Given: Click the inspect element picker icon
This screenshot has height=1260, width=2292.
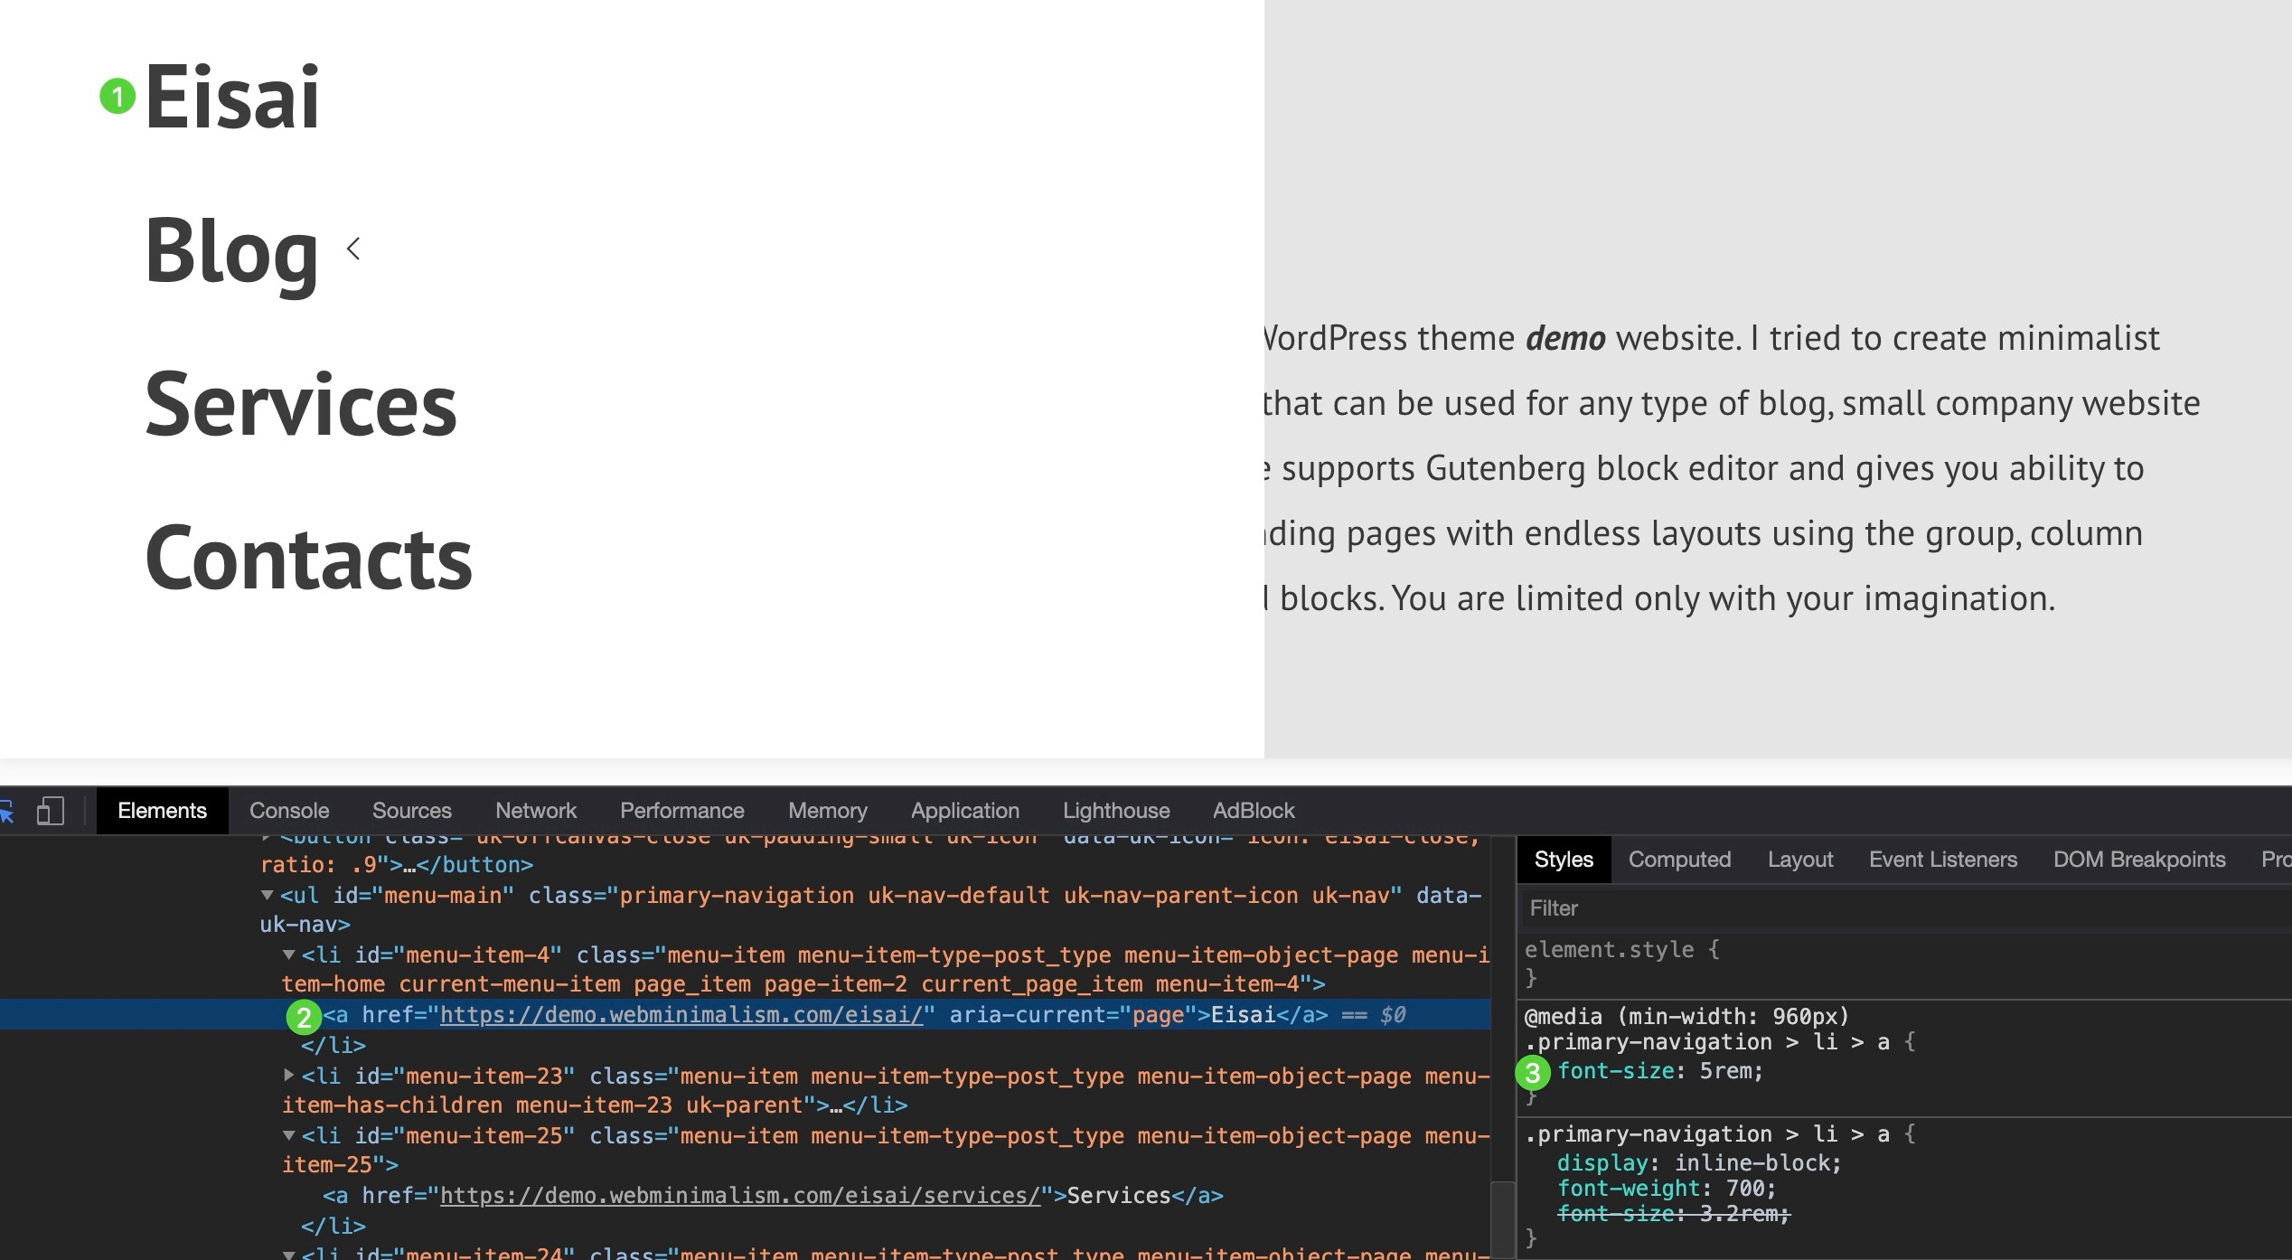Looking at the screenshot, I should tap(7, 811).
